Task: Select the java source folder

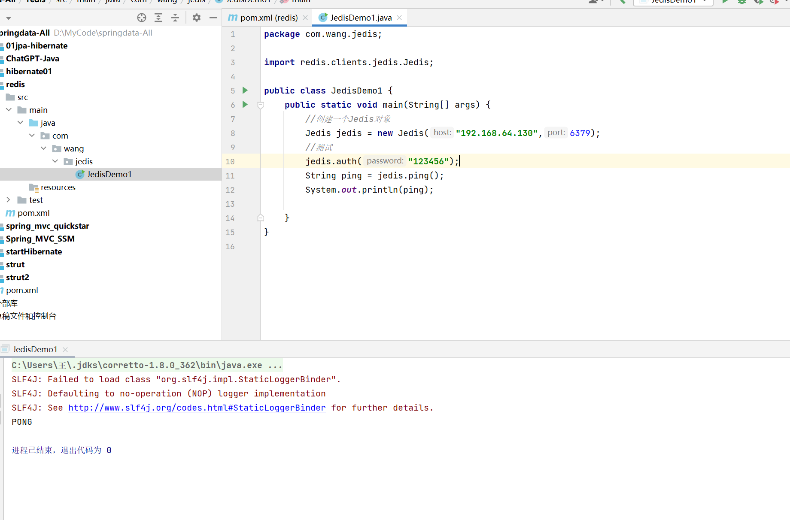Action: coord(48,123)
